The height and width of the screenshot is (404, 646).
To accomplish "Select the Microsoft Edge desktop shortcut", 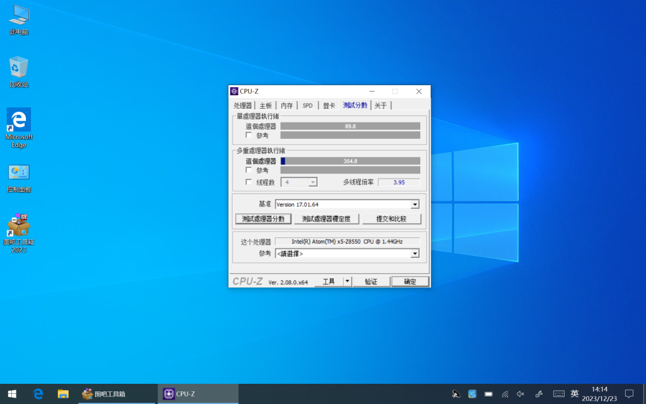I will pyautogui.click(x=19, y=128).
